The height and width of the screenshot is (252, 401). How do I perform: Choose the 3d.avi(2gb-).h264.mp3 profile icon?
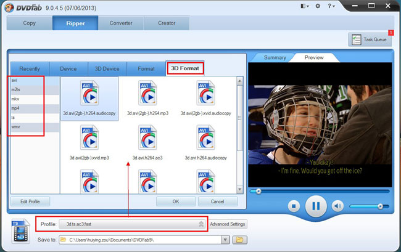pyautogui.click(x=147, y=93)
